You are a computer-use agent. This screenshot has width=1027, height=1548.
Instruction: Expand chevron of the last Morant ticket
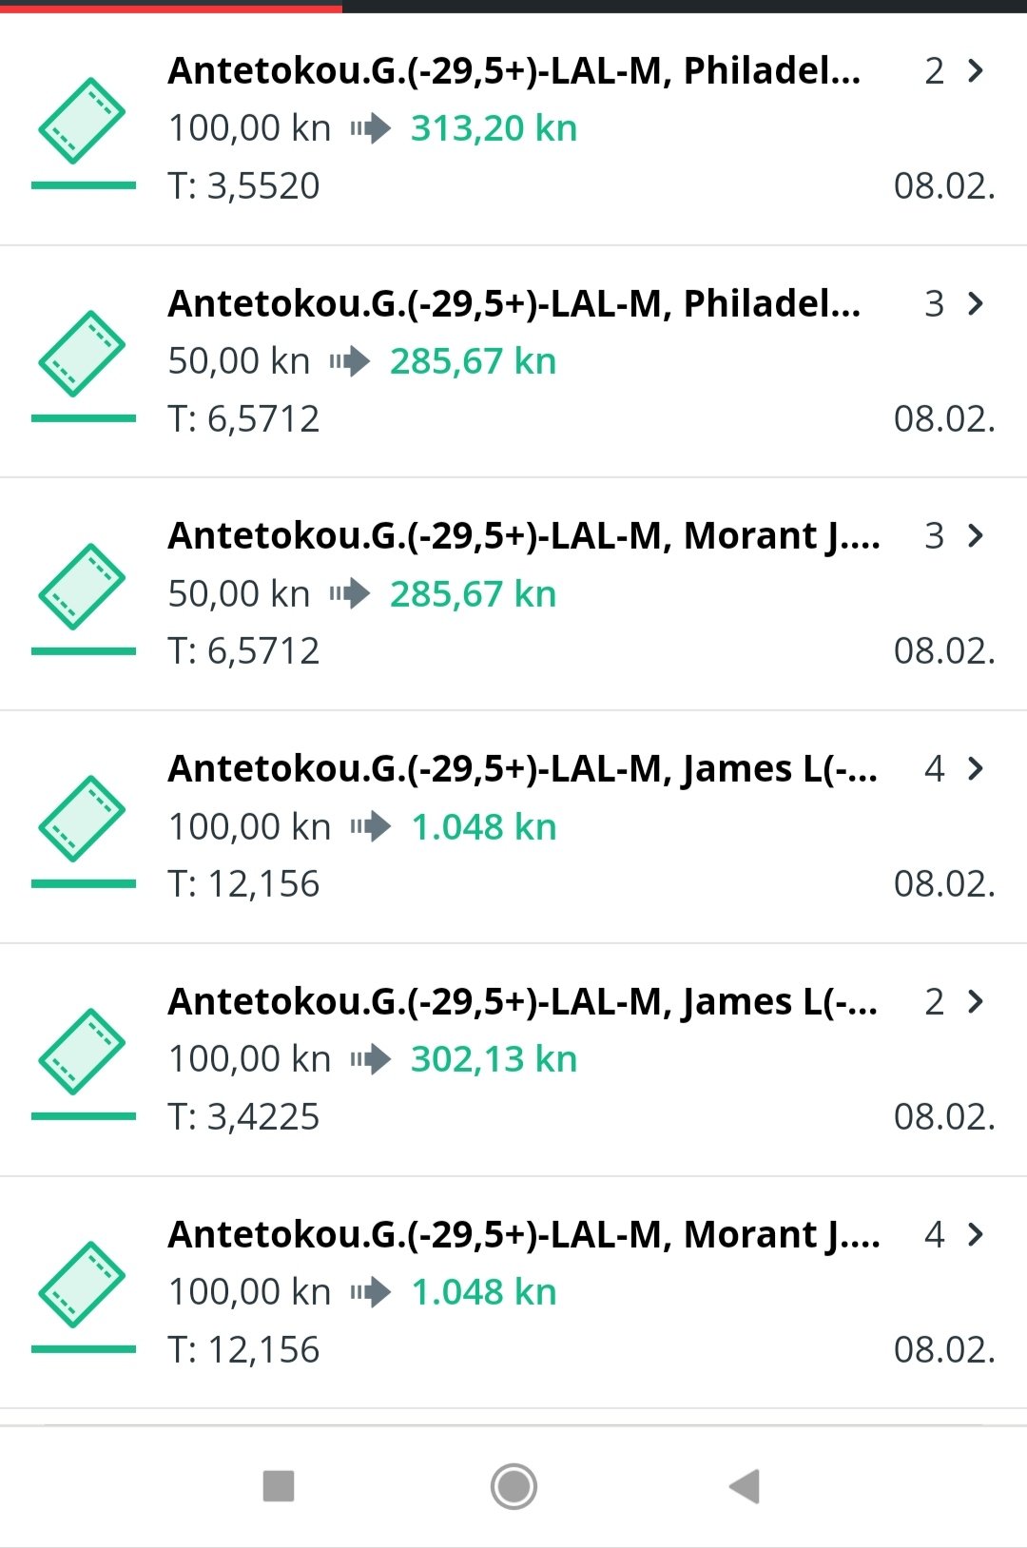tap(976, 1234)
